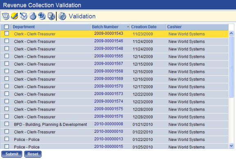Check the box for batch 2009-00001543
236x159 pixels.
[x=7, y=33]
